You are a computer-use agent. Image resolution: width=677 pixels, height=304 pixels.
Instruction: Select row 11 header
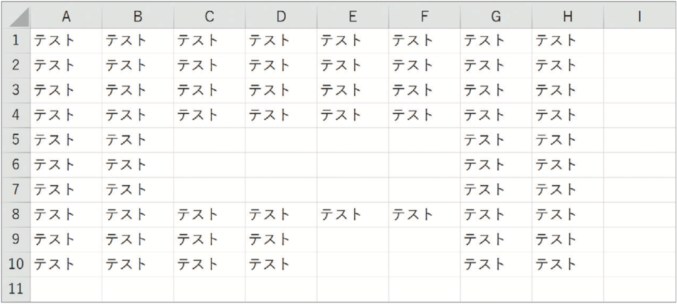16,289
